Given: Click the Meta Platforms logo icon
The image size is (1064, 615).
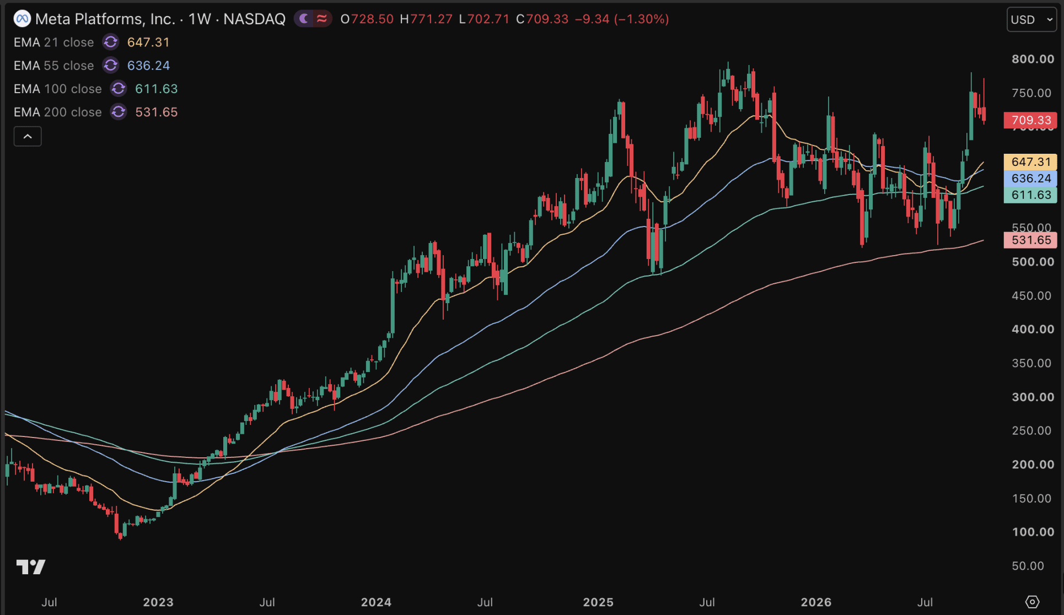Looking at the screenshot, I should (x=22, y=19).
